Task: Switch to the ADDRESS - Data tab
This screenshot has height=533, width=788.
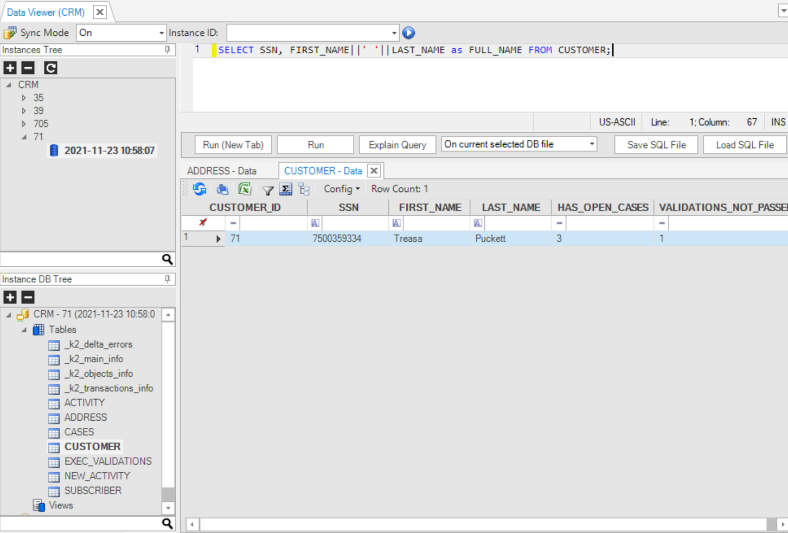Action: tap(222, 171)
